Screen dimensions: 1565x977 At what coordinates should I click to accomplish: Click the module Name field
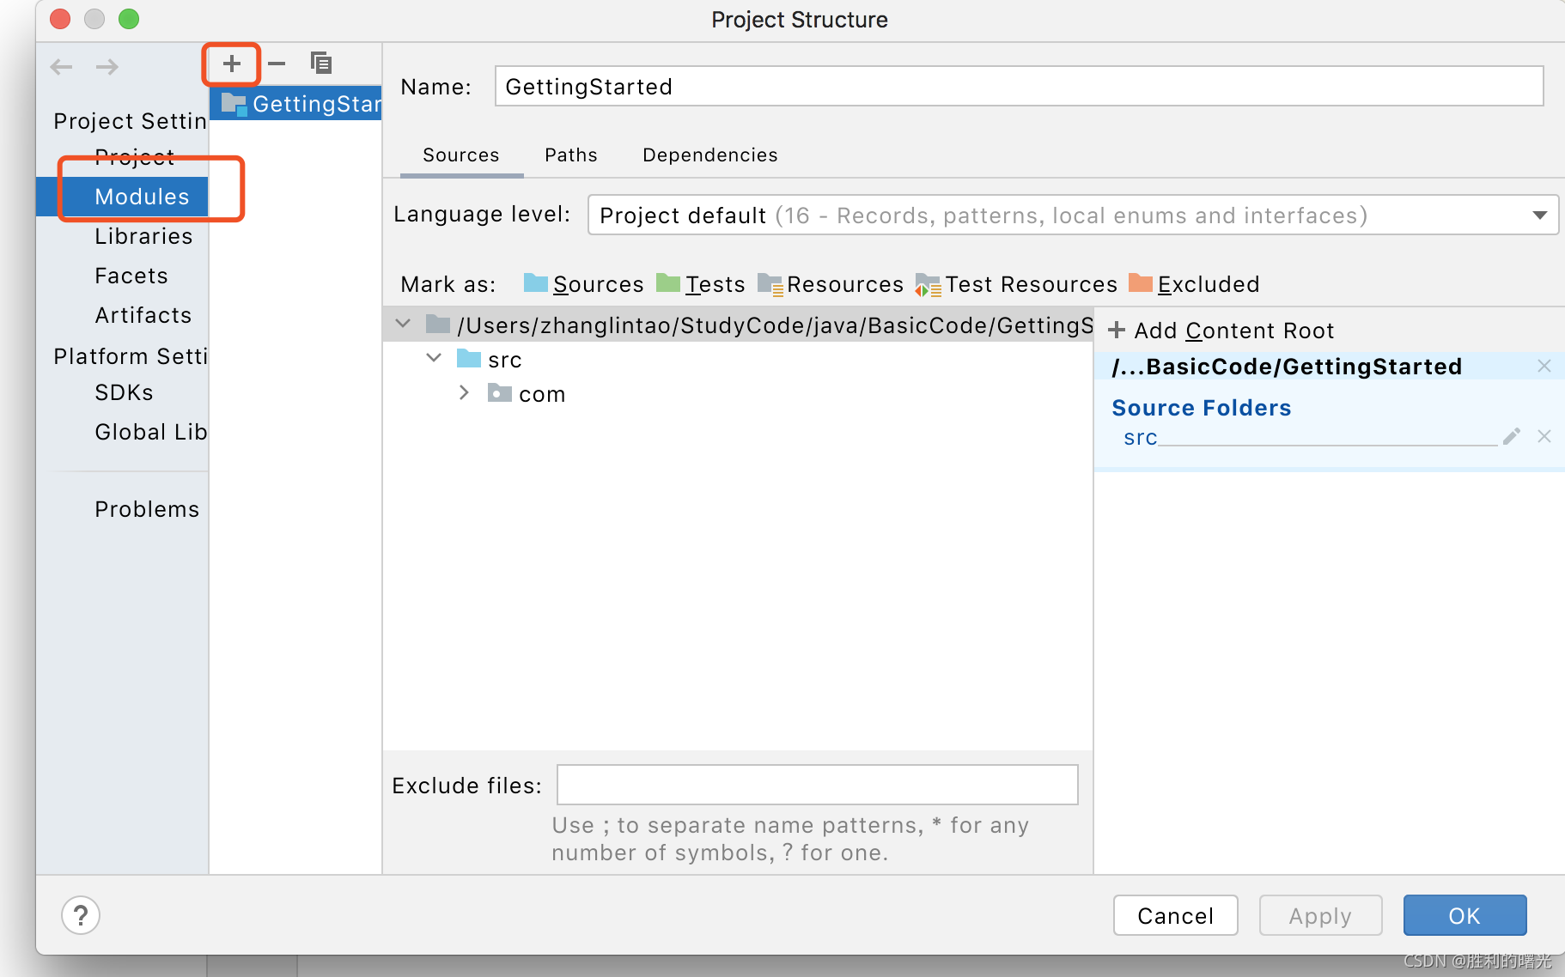[x=1019, y=86]
